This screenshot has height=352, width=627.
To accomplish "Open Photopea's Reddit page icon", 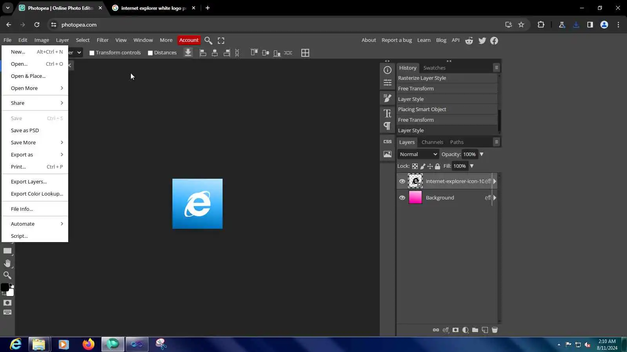I will click(469, 41).
